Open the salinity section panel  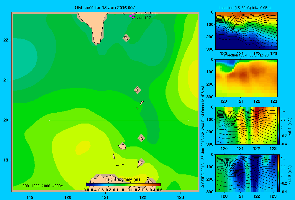tap(246, 78)
